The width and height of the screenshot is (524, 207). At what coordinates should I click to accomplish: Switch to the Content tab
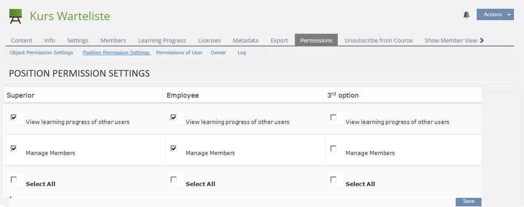coord(21,40)
